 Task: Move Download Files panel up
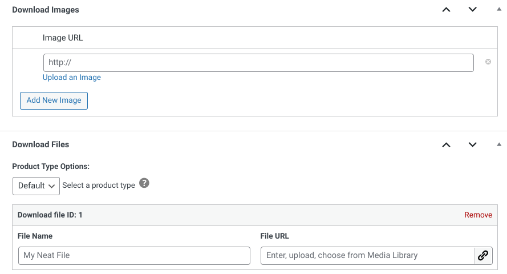(x=446, y=144)
